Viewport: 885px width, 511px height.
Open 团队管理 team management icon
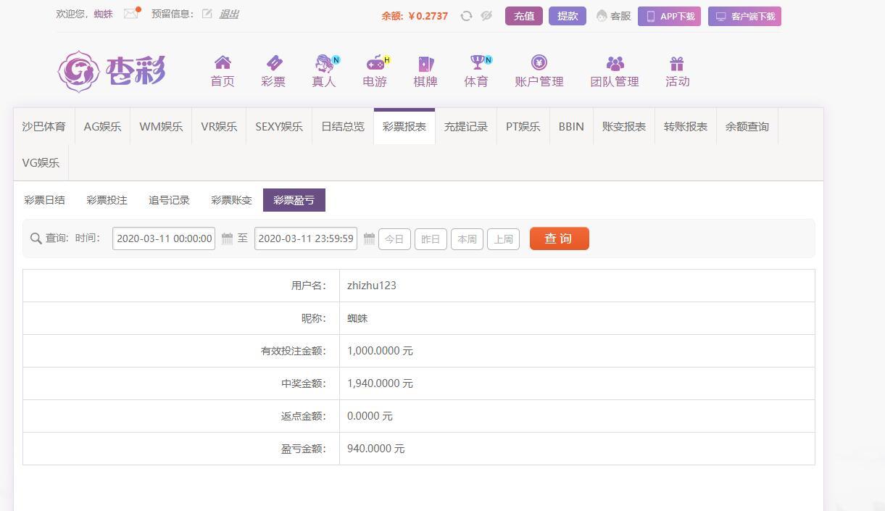[615, 63]
